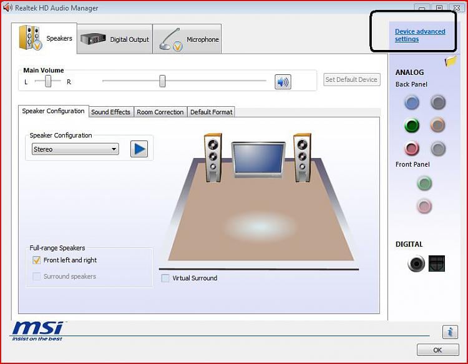Image resolution: width=468 pixels, height=364 pixels.
Task: Open the Sound Effects tab
Action: pyautogui.click(x=110, y=112)
